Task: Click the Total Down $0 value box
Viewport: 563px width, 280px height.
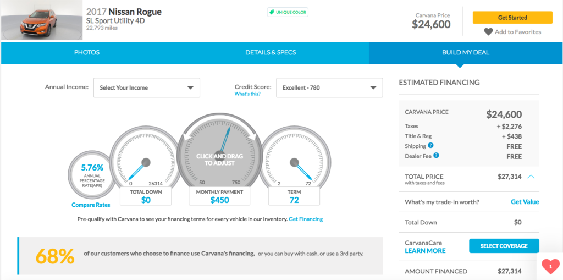Action: [146, 196]
